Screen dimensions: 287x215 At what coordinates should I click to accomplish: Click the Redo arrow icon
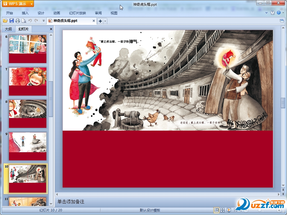[36, 21]
